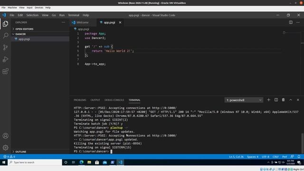Open VirtualBox Machine menu
The width and height of the screenshot is (304, 171).
click(x=12, y=8)
